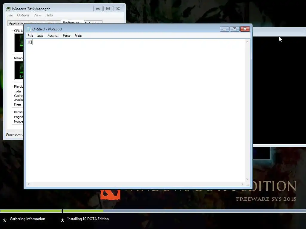The image size is (306, 229).
Task: Click the asterisk beside Gathering information
Action: pyautogui.click(x=5, y=220)
